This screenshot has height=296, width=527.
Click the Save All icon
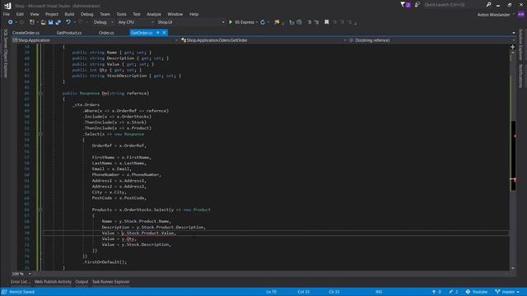pyautogui.click(x=58, y=22)
